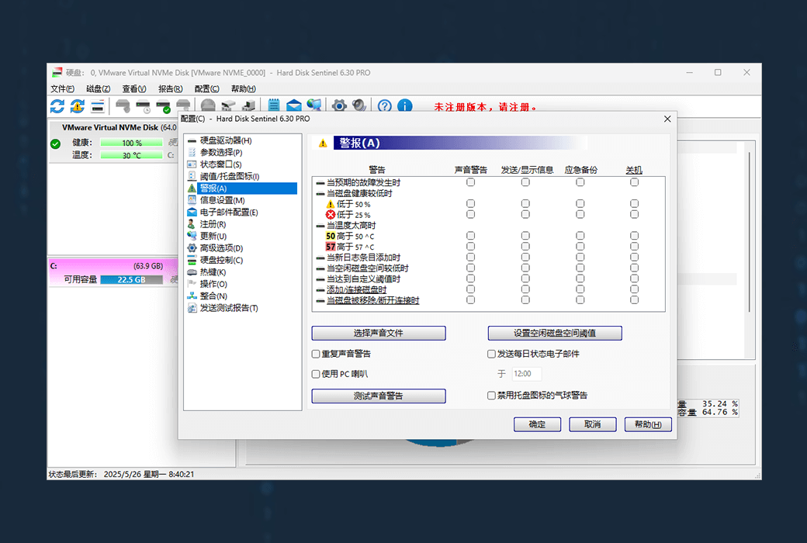Select 注册(R) in the config tree
The height and width of the screenshot is (543, 807).
point(213,224)
